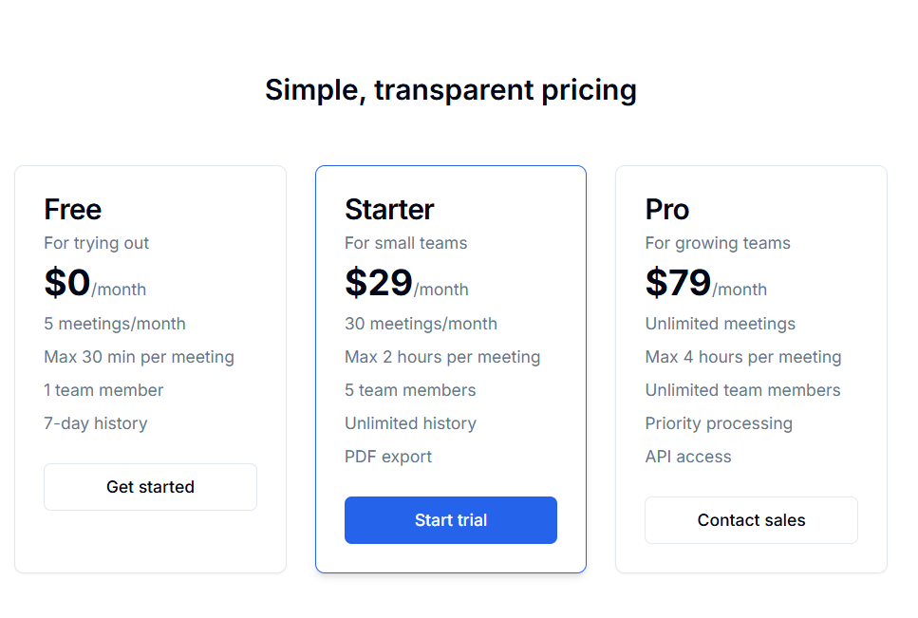
Task: Click the $29 price on Starter plan
Action: pyautogui.click(x=379, y=283)
